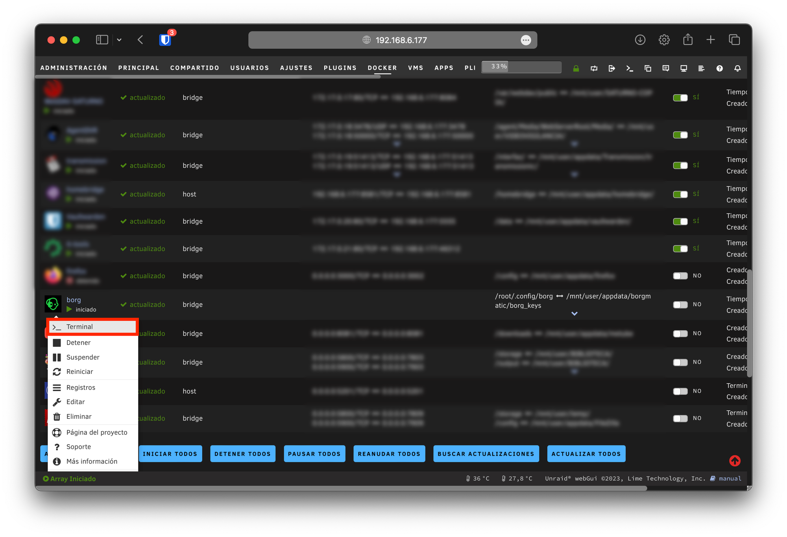This screenshot has width=787, height=537.
Task: Toggle autostart for the upper host-network container
Action: point(680,194)
